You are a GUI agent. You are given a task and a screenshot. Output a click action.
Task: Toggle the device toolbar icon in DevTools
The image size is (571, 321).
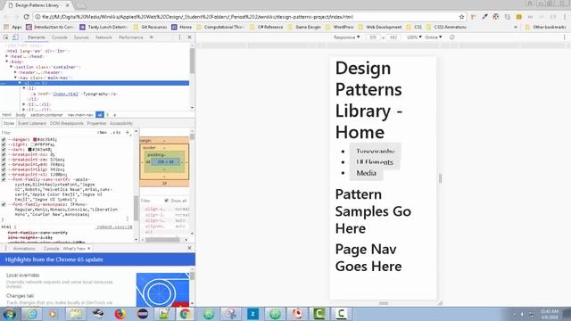tap(15, 37)
